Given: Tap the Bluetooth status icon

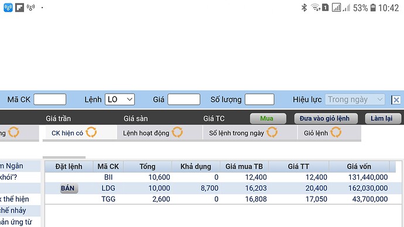Looking at the screenshot, I should (304, 8).
